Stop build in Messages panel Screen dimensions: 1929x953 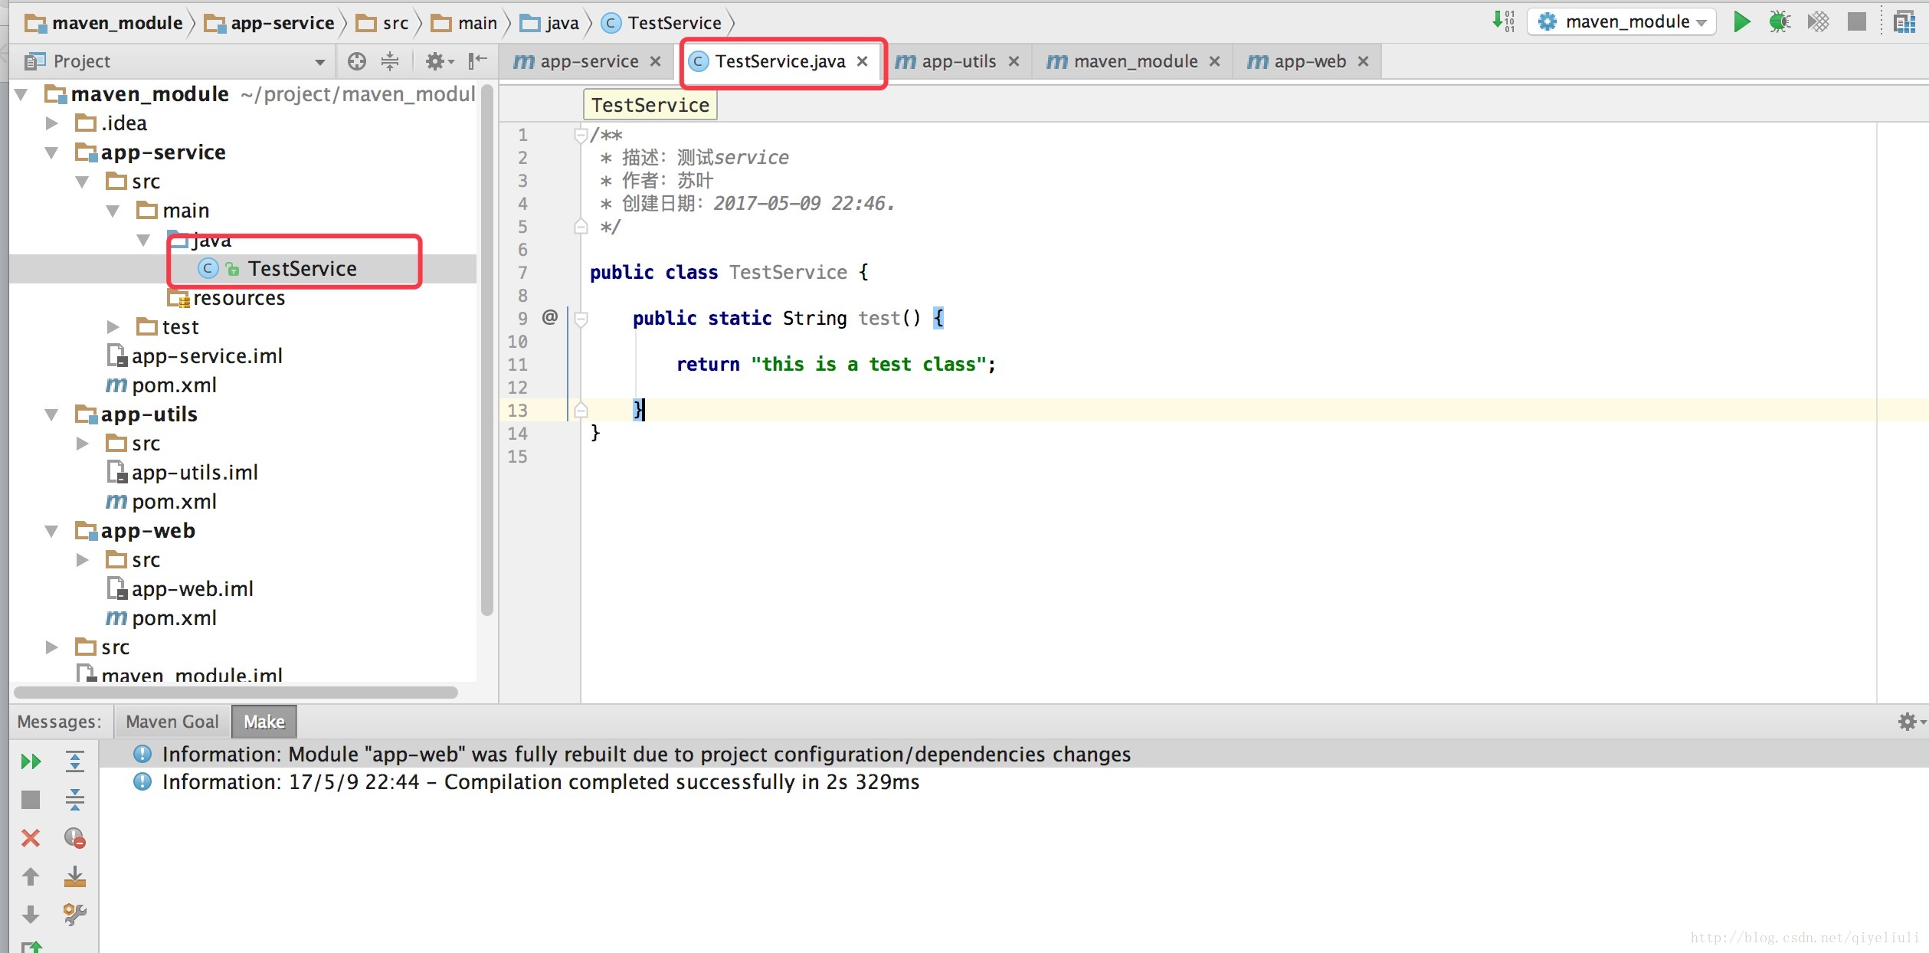point(31,800)
